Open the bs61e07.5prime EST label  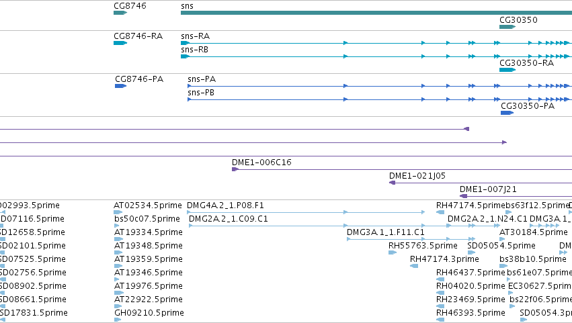point(539,273)
